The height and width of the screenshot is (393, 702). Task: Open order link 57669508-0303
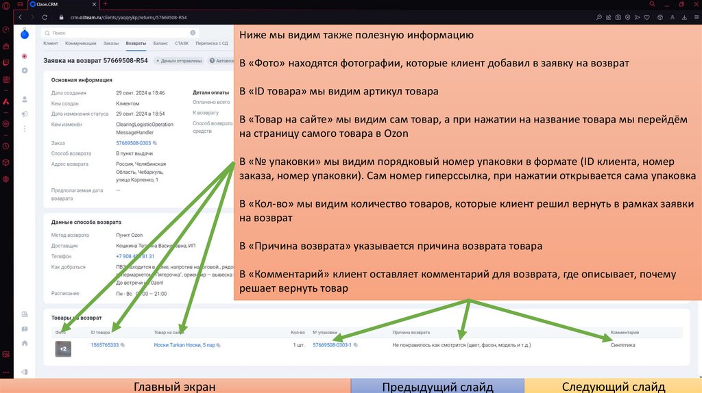tap(134, 143)
